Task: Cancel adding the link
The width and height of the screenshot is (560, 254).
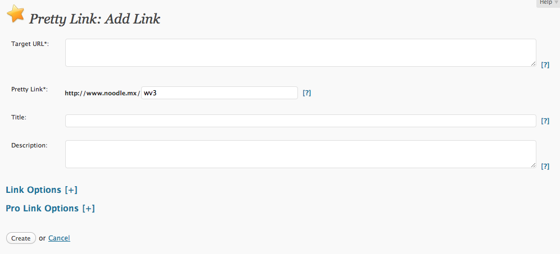Action: (59, 238)
